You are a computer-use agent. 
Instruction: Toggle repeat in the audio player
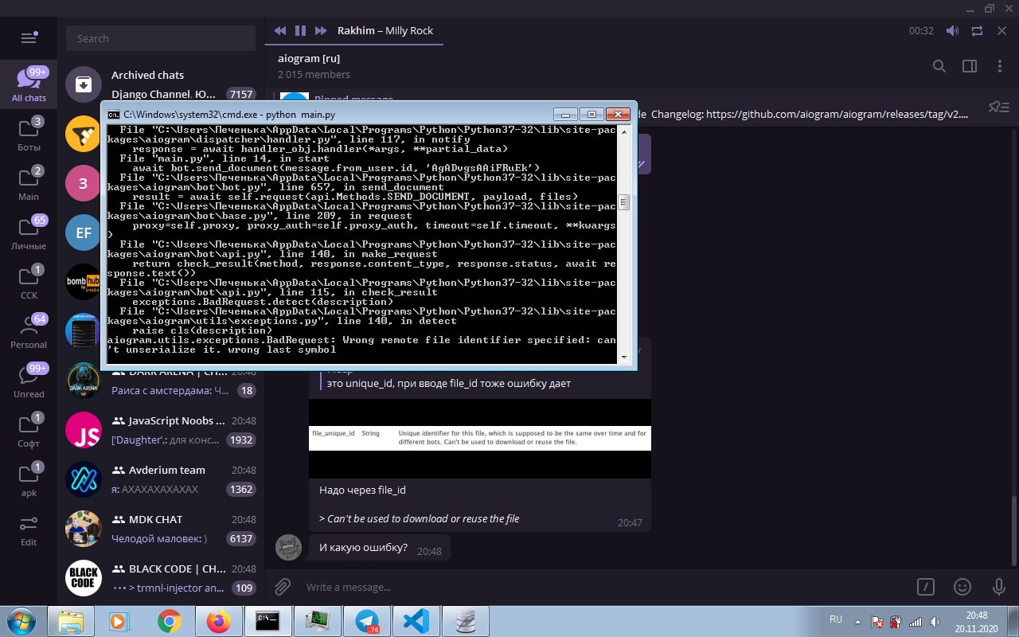[977, 31]
